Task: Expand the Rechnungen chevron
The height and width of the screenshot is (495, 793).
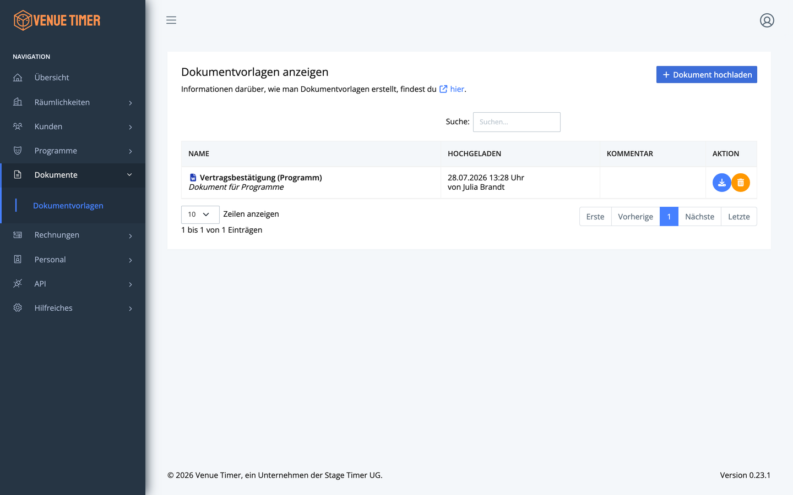Action: [131, 236]
